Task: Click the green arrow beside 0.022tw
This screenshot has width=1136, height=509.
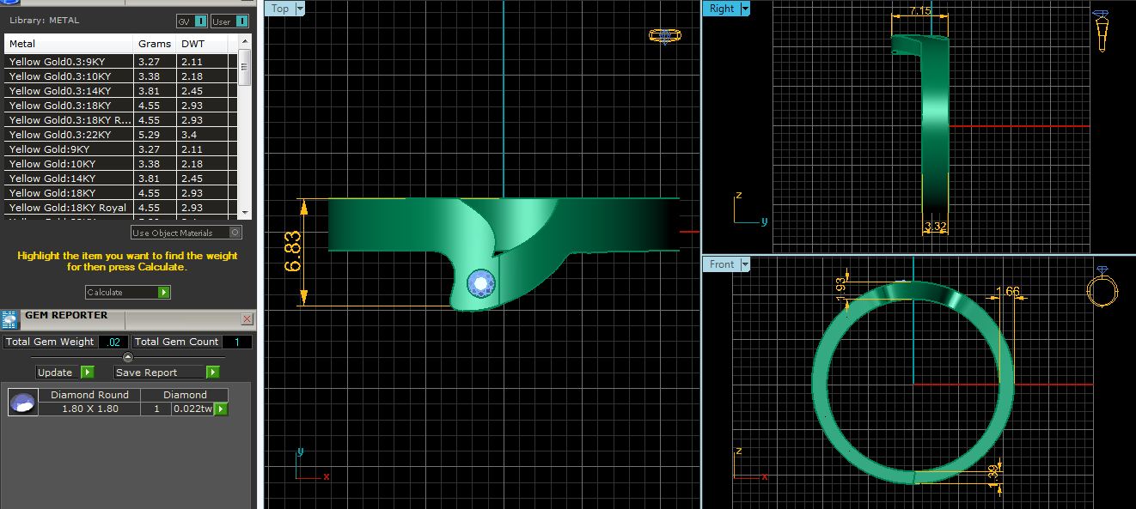Action: click(x=221, y=409)
